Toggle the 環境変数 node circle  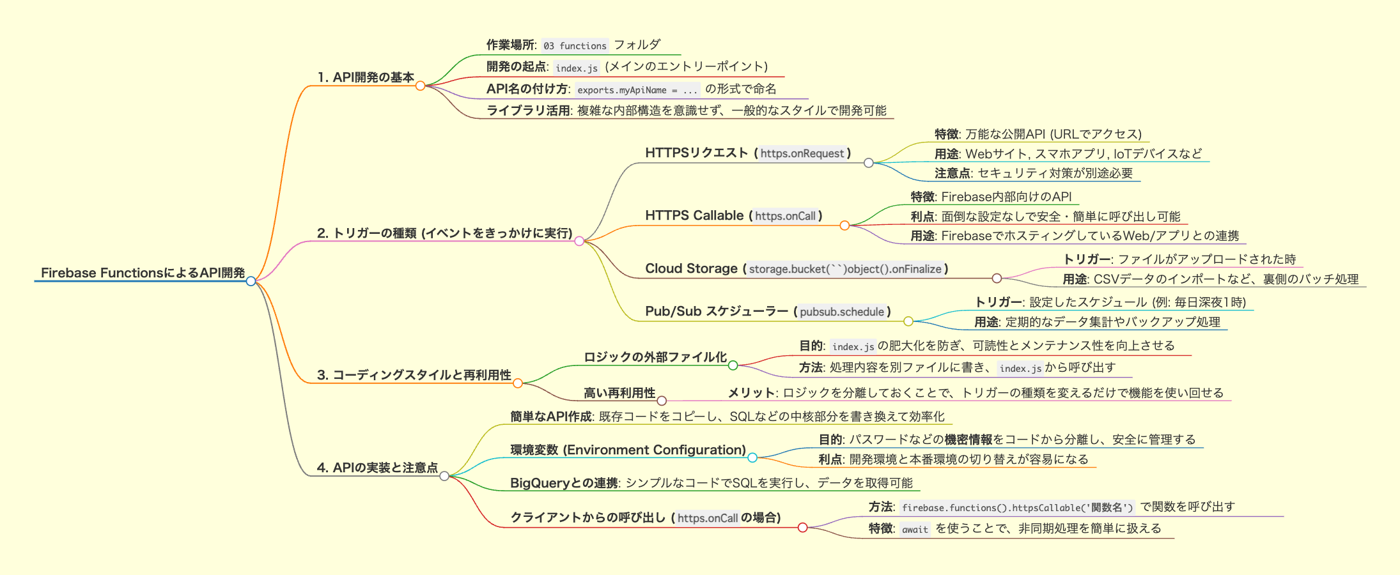[752, 457]
